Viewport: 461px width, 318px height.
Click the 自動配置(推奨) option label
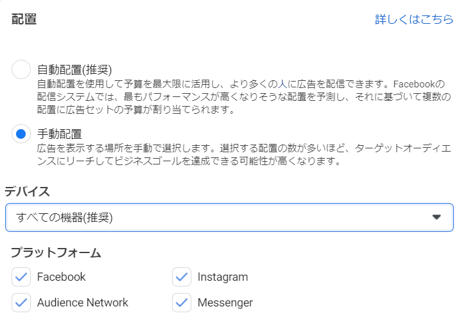79,69
